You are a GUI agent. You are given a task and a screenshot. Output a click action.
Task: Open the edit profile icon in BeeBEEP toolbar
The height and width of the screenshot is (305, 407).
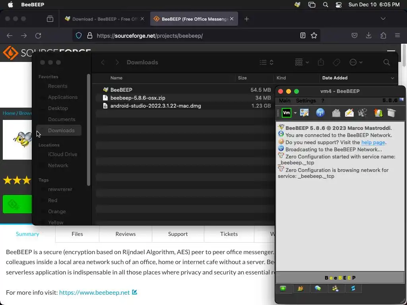(x=304, y=112)
